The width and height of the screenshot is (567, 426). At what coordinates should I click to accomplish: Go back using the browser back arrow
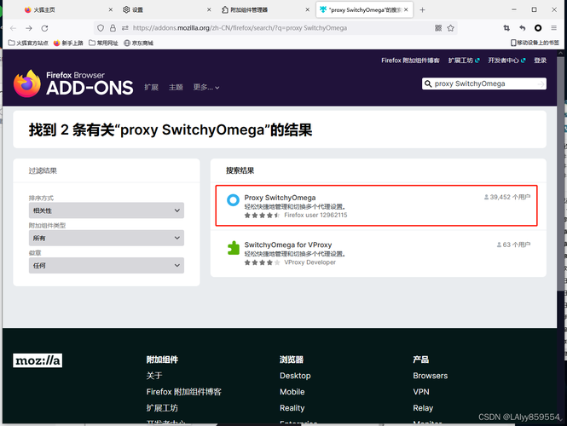14,28
